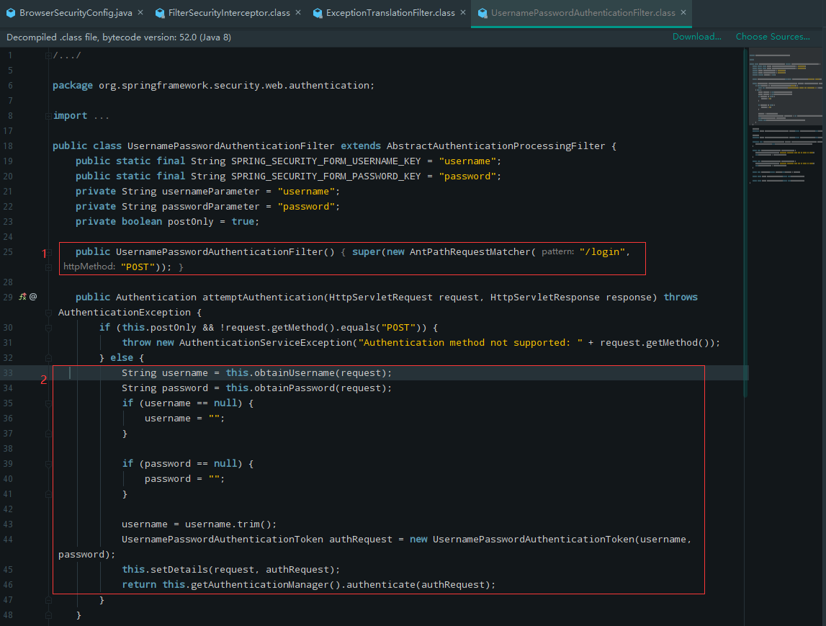Click the Choose Sources... link
This screenshot has height=626, width=826.
point(773,37)
